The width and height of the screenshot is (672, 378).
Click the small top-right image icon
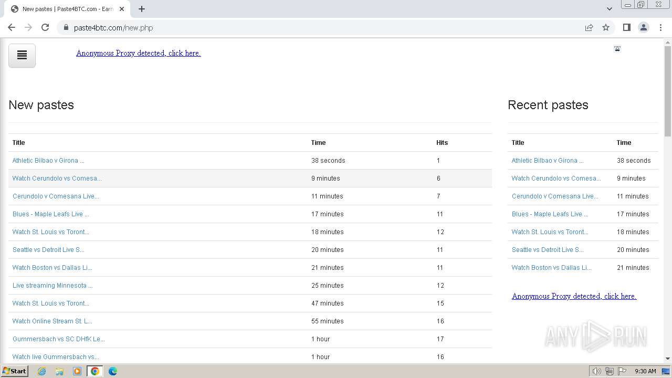617,49
